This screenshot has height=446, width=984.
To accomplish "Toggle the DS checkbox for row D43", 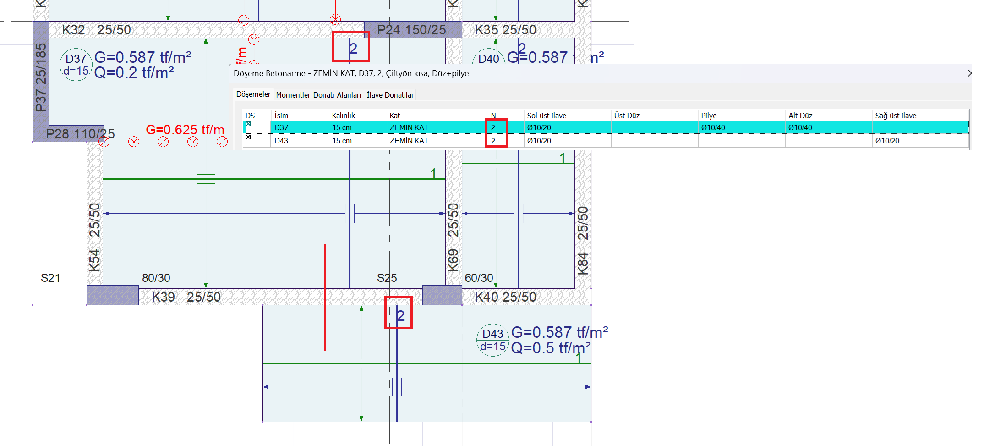I will 248,137.
